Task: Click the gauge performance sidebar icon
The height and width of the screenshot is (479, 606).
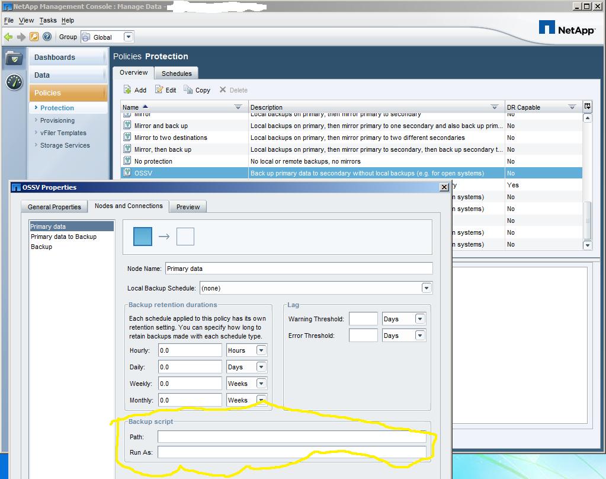Action: (x=14, y=82)
